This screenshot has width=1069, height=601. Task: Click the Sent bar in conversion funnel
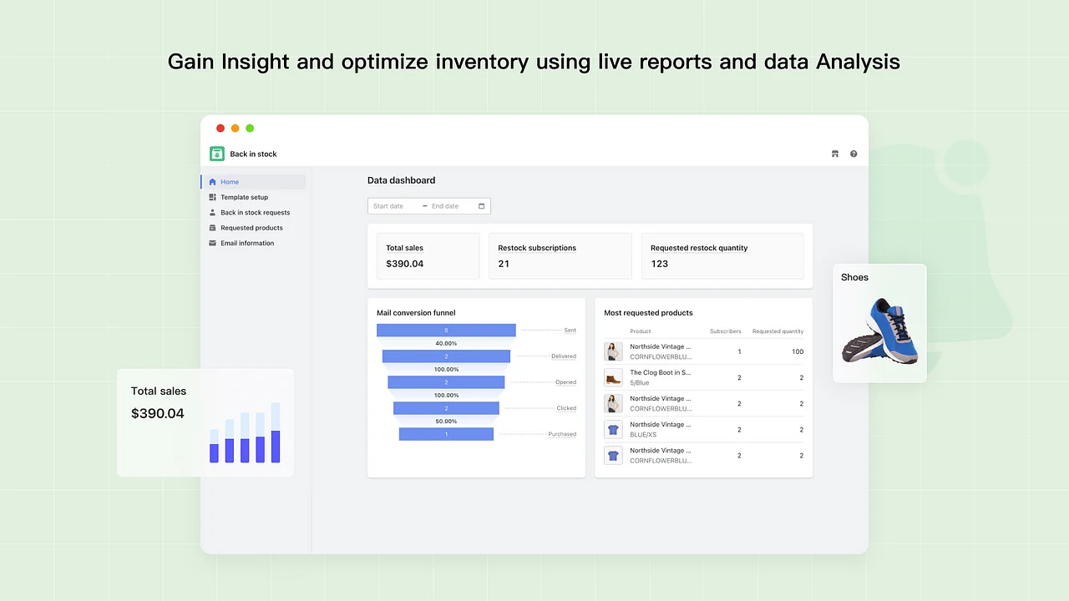446,331
